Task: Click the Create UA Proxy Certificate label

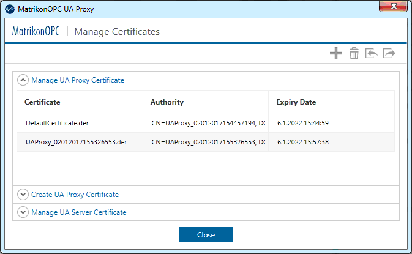Action: 75,195
